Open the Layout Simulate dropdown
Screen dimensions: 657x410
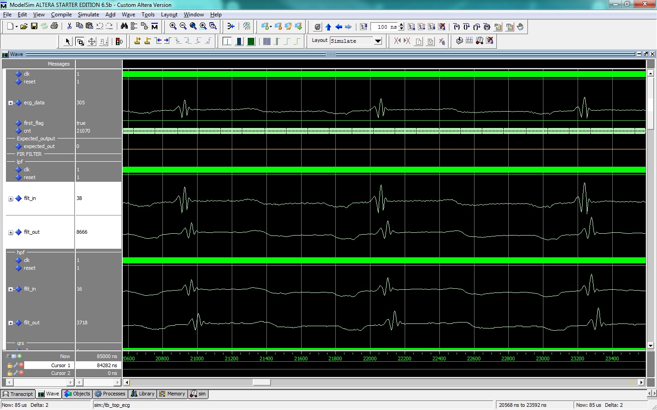(378, 41)
